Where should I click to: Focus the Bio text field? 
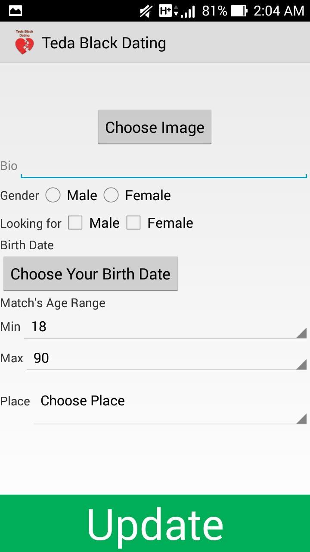[164, 166]
